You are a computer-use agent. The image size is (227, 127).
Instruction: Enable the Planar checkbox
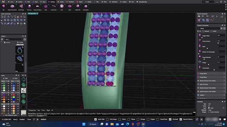(x=128, y=119)
